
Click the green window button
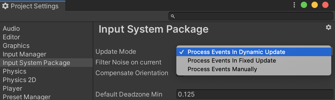tap(304, 5)
